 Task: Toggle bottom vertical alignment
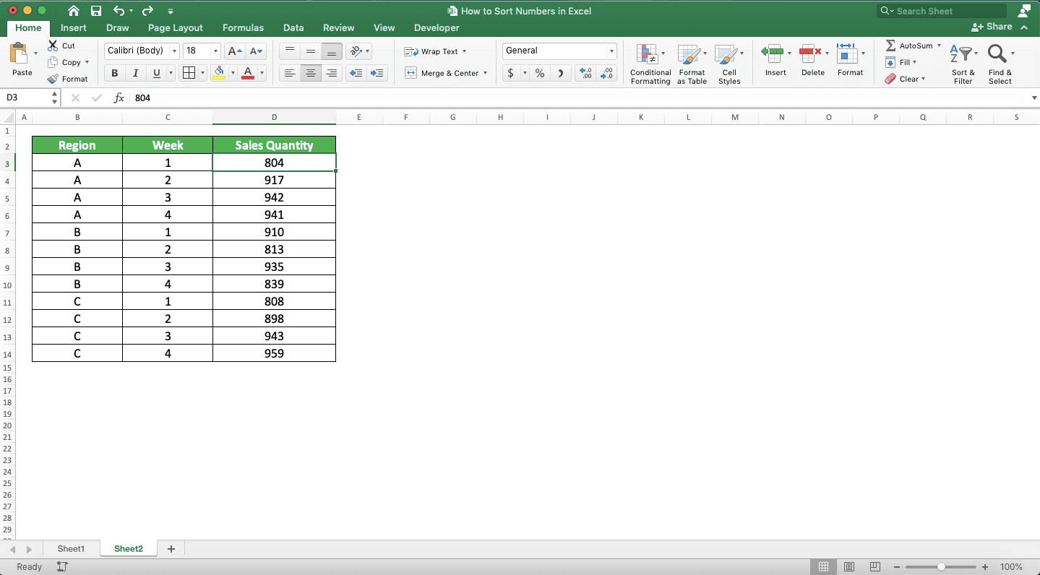coord(332,51)
